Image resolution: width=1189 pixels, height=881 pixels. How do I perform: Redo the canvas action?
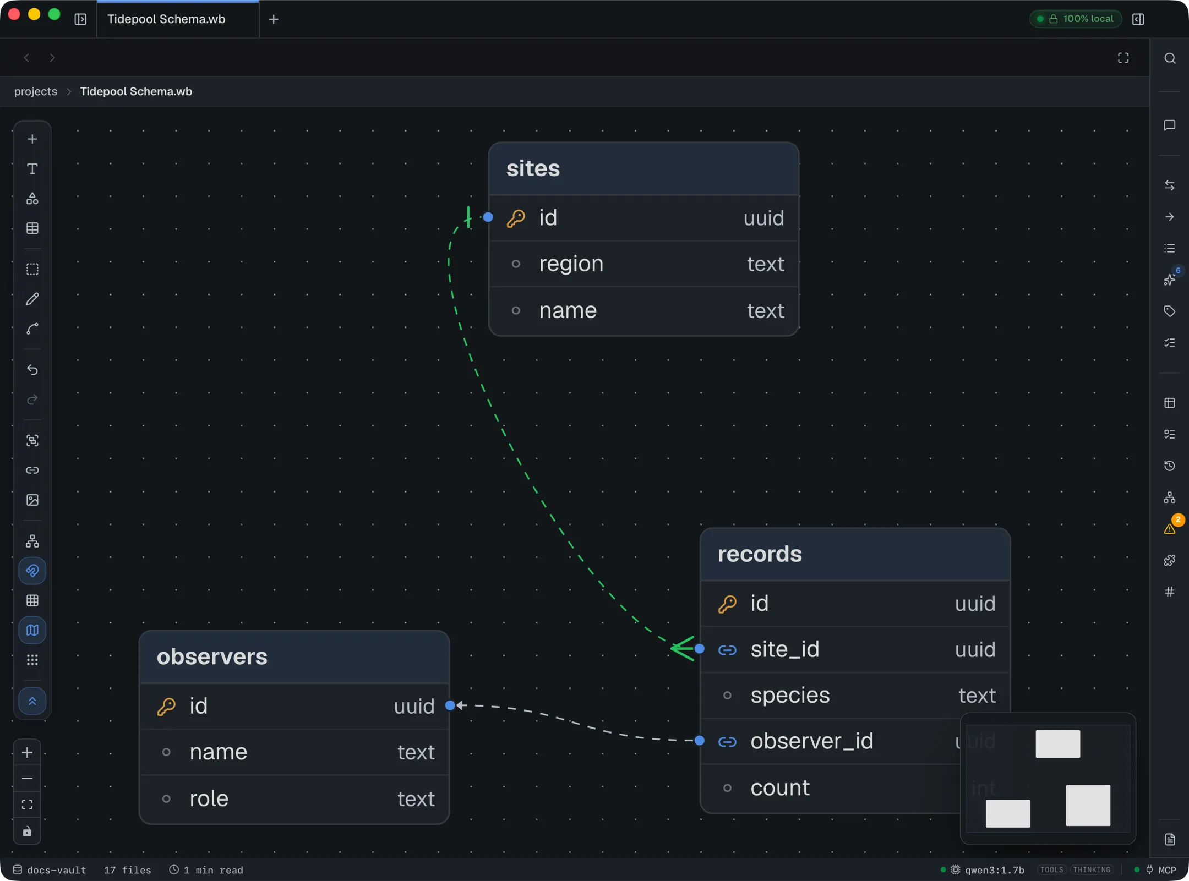pyautogui.click(x=32, y=400)
